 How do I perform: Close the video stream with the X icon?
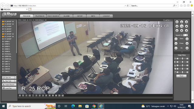tap(172, 20)
